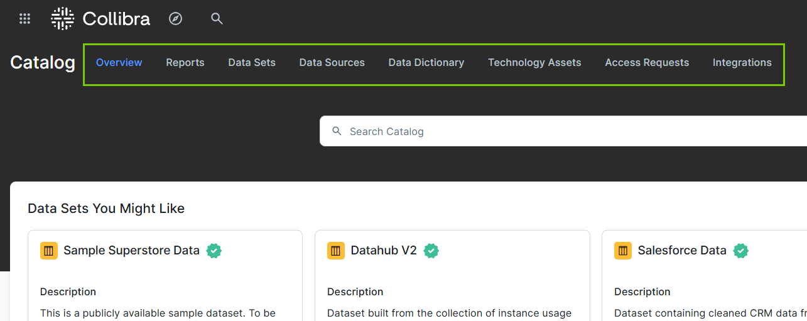Click the Catalog page title

tap(43, 63)
